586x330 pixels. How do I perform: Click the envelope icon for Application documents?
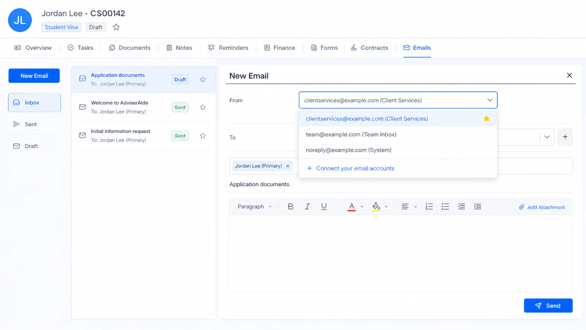pyautogui.click(x=82, y=79)
